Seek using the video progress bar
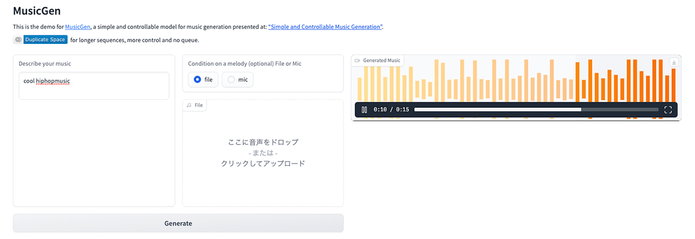The height and width of the screenshot is (239, 695). click(536, 110)
